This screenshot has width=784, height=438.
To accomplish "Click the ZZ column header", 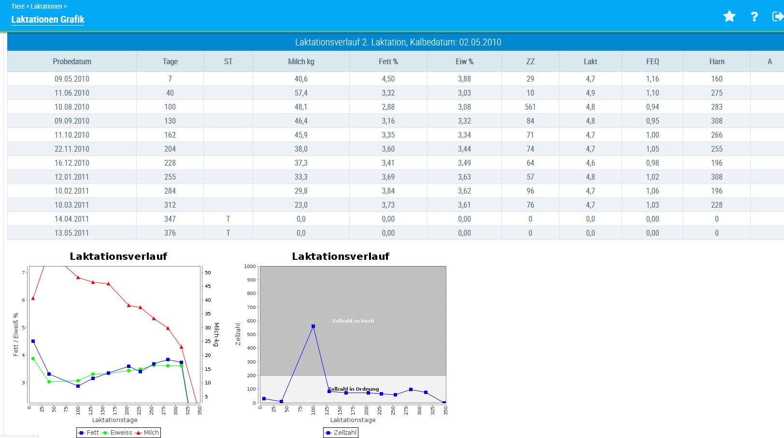I will point(530,61).
